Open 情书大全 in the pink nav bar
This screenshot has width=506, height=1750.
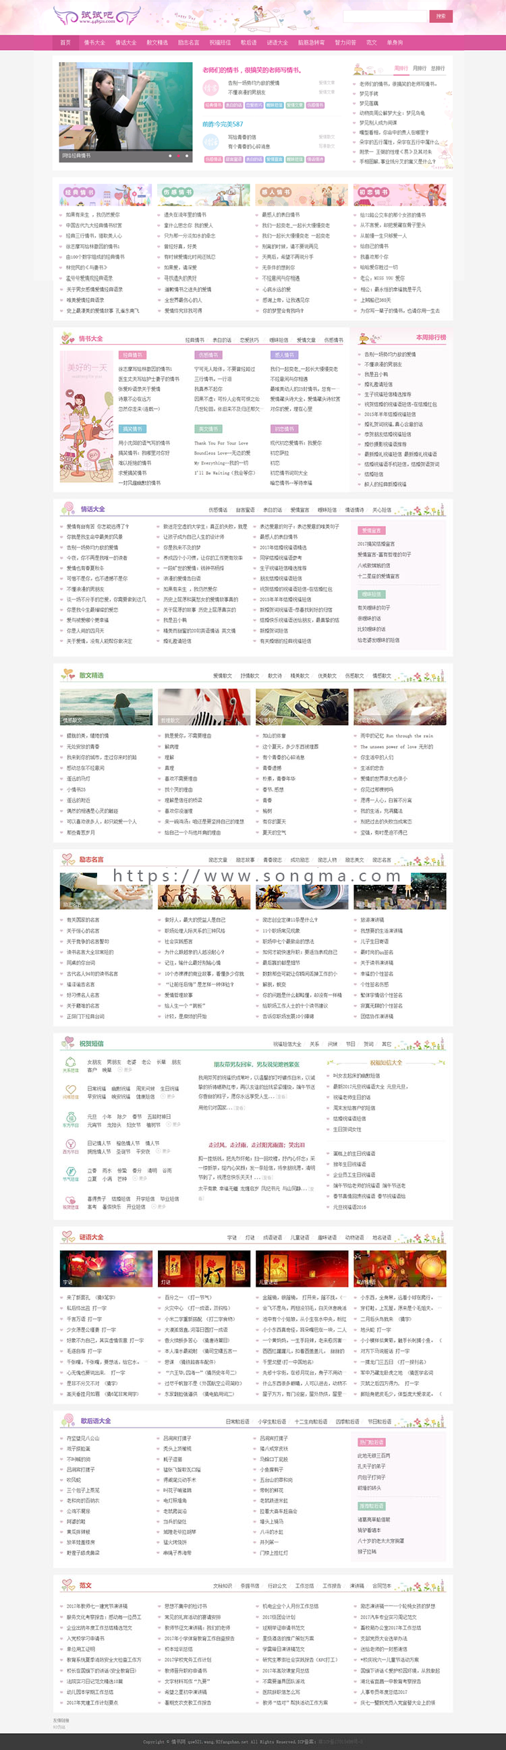(x=94, y=42)
